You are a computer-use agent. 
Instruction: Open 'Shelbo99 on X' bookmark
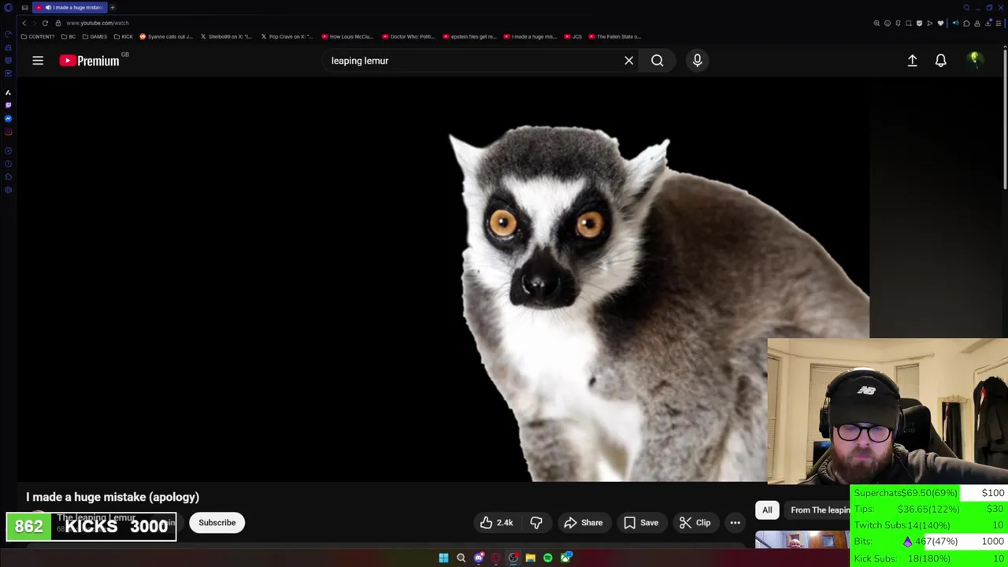click(x=226, y=36)
